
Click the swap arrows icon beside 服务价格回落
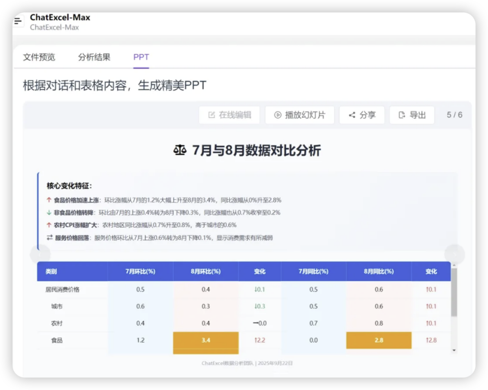[49, 238]
